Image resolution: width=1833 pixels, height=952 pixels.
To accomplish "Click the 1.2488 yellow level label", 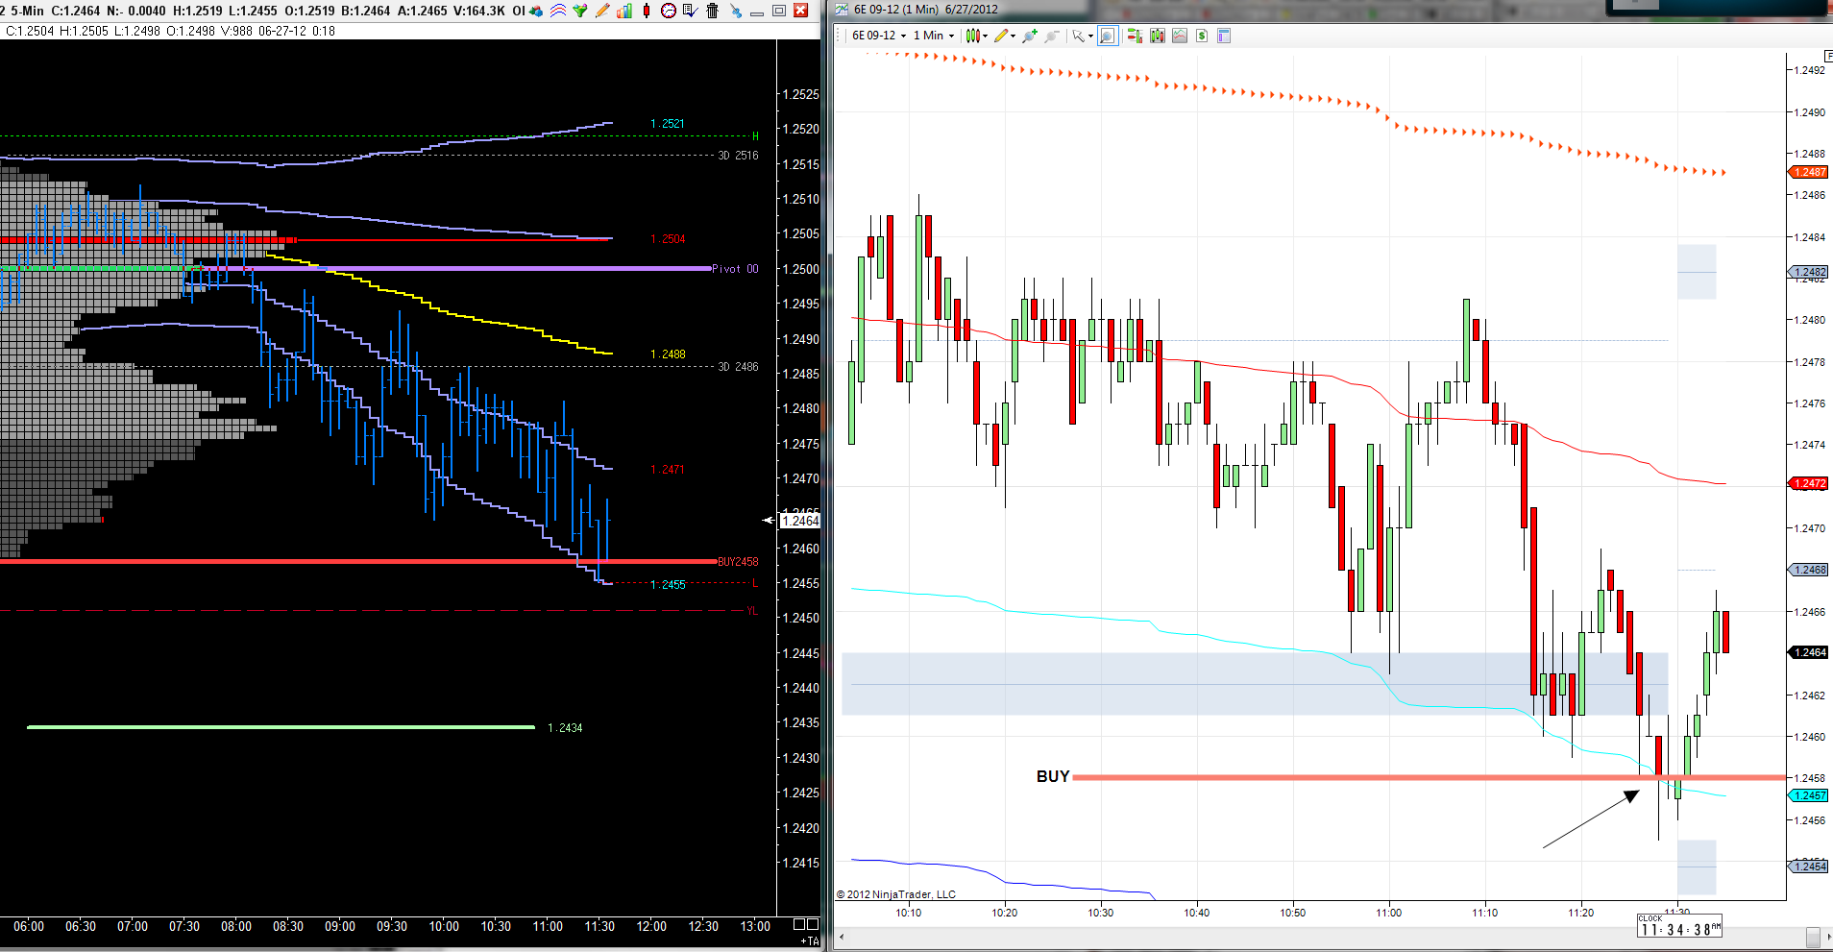I will (668, 354).
